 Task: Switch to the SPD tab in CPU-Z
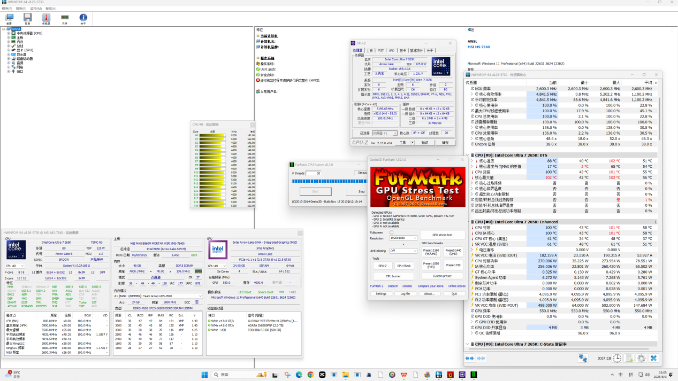(x=392, y=50)
